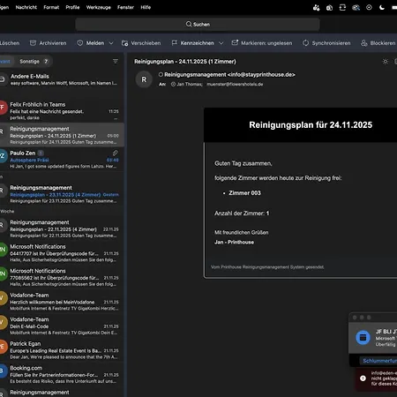Open the Format menu
Image resolution: width=397 pixels, height=397 pixels.
tap(51, 7)
